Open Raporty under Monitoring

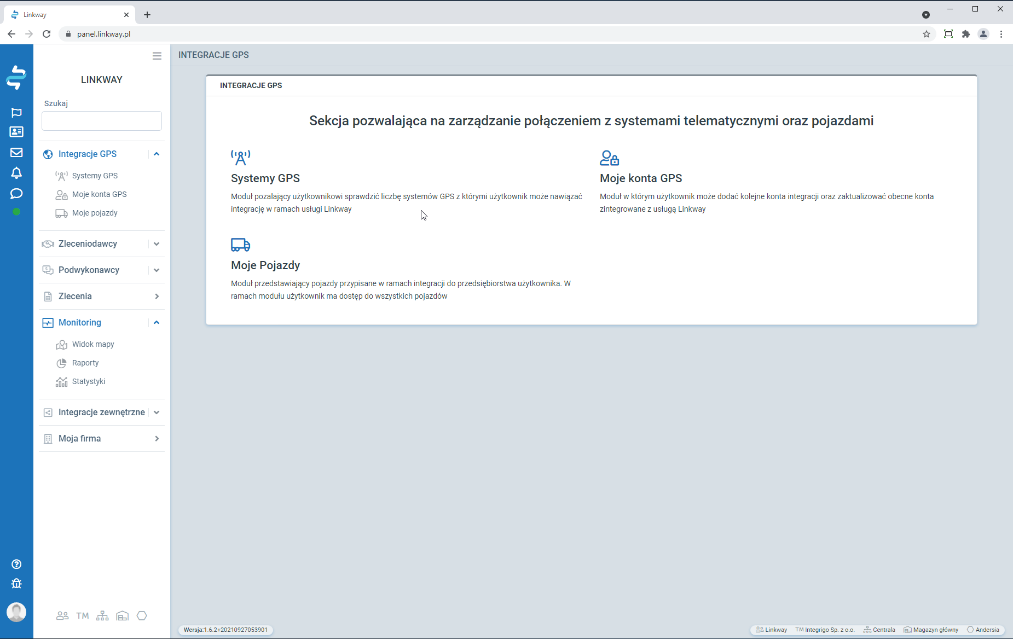(85, 363)
